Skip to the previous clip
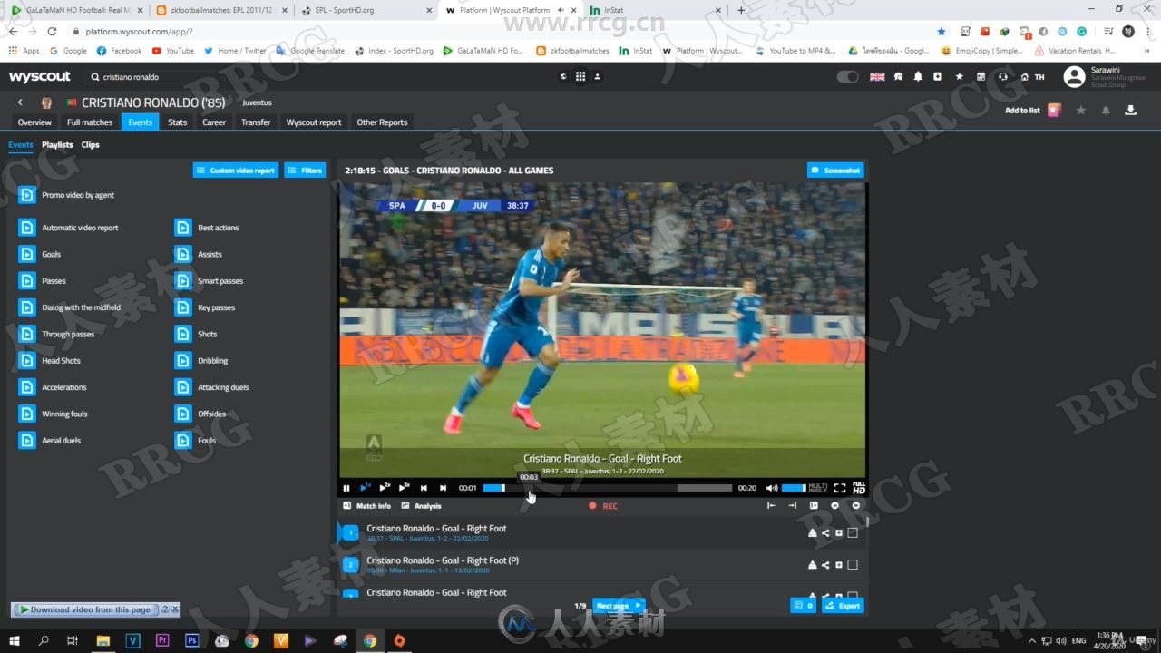The height and width of the screenshot is (653, 1161). pyautogui.click(x=424, y=488)
